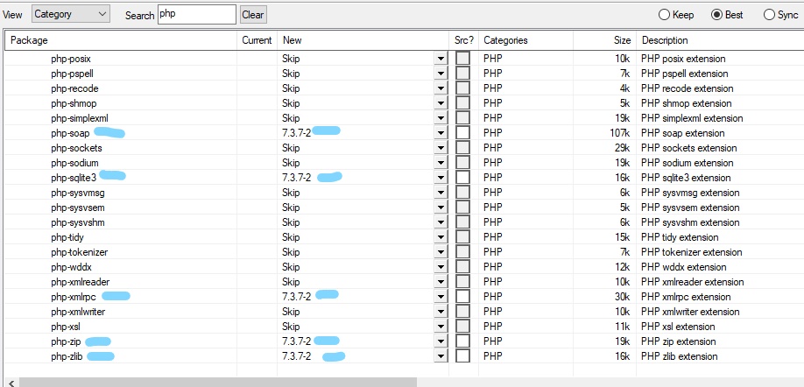The height and width of the screenshot is (387, 804).
Task: Click the Size column header
Action: (x=604, y=40)
